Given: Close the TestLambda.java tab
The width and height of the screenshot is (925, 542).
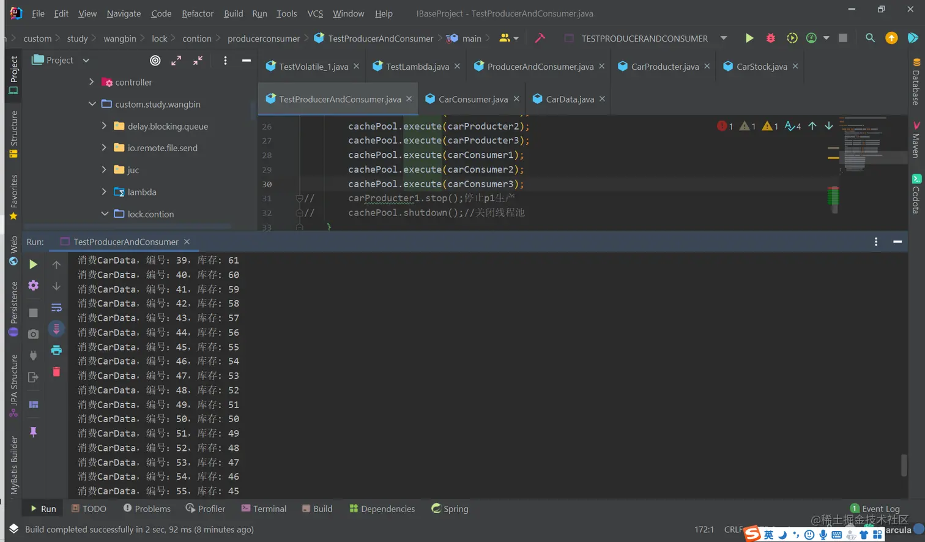Looking at the screenshot, I should (x=457, y=66).
